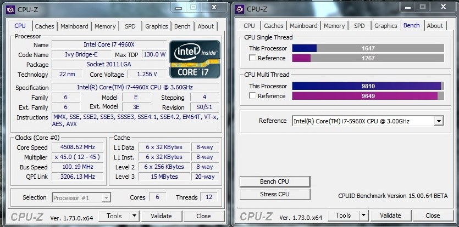Select CPU tab in right window
This screenshot has width=459, height=227.
[x=249, y=26]
